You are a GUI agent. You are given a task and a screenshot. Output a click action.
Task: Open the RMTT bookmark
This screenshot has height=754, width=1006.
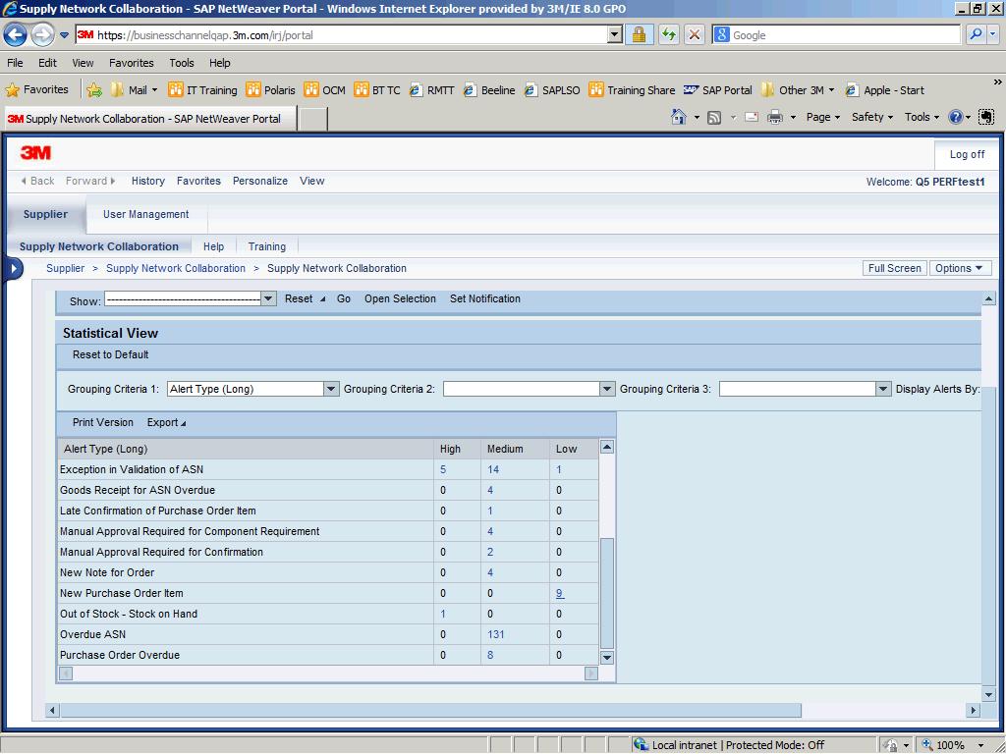point(432,90)
